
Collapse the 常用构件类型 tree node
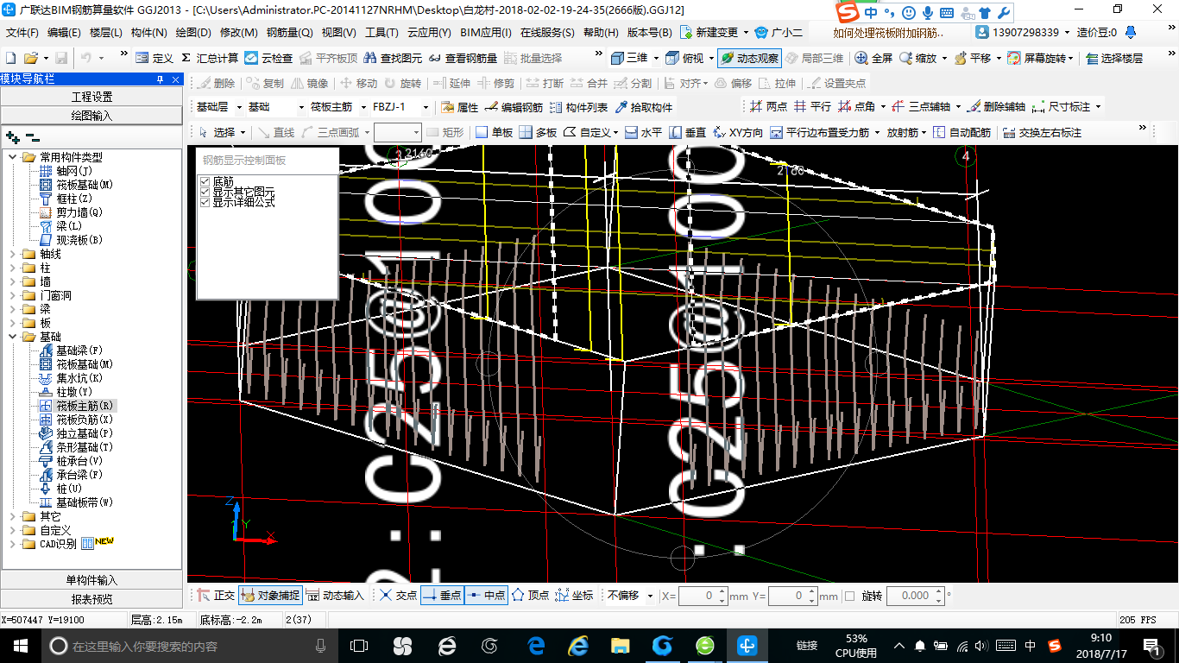(x=13, y=157)
